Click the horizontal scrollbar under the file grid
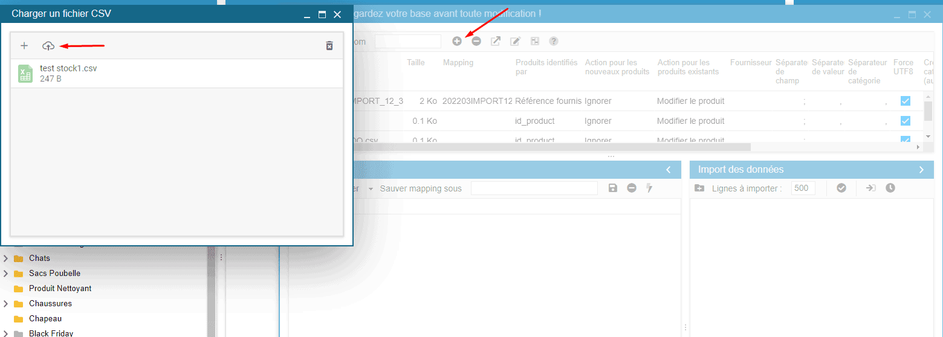Image resolution: width=943 pixels, height=337 pixels. 544,147
